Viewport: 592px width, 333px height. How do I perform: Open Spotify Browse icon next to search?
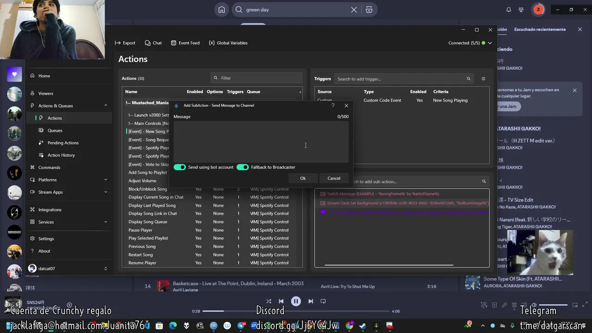click(x=369, y=10)
